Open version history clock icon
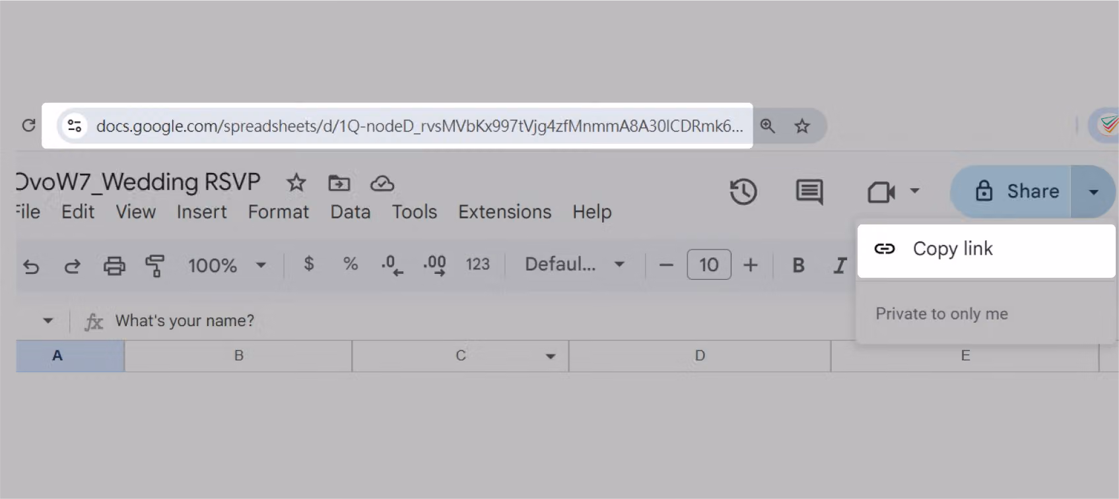Image resolution: width=1119 pixels, height=499 pixels. 743,192
